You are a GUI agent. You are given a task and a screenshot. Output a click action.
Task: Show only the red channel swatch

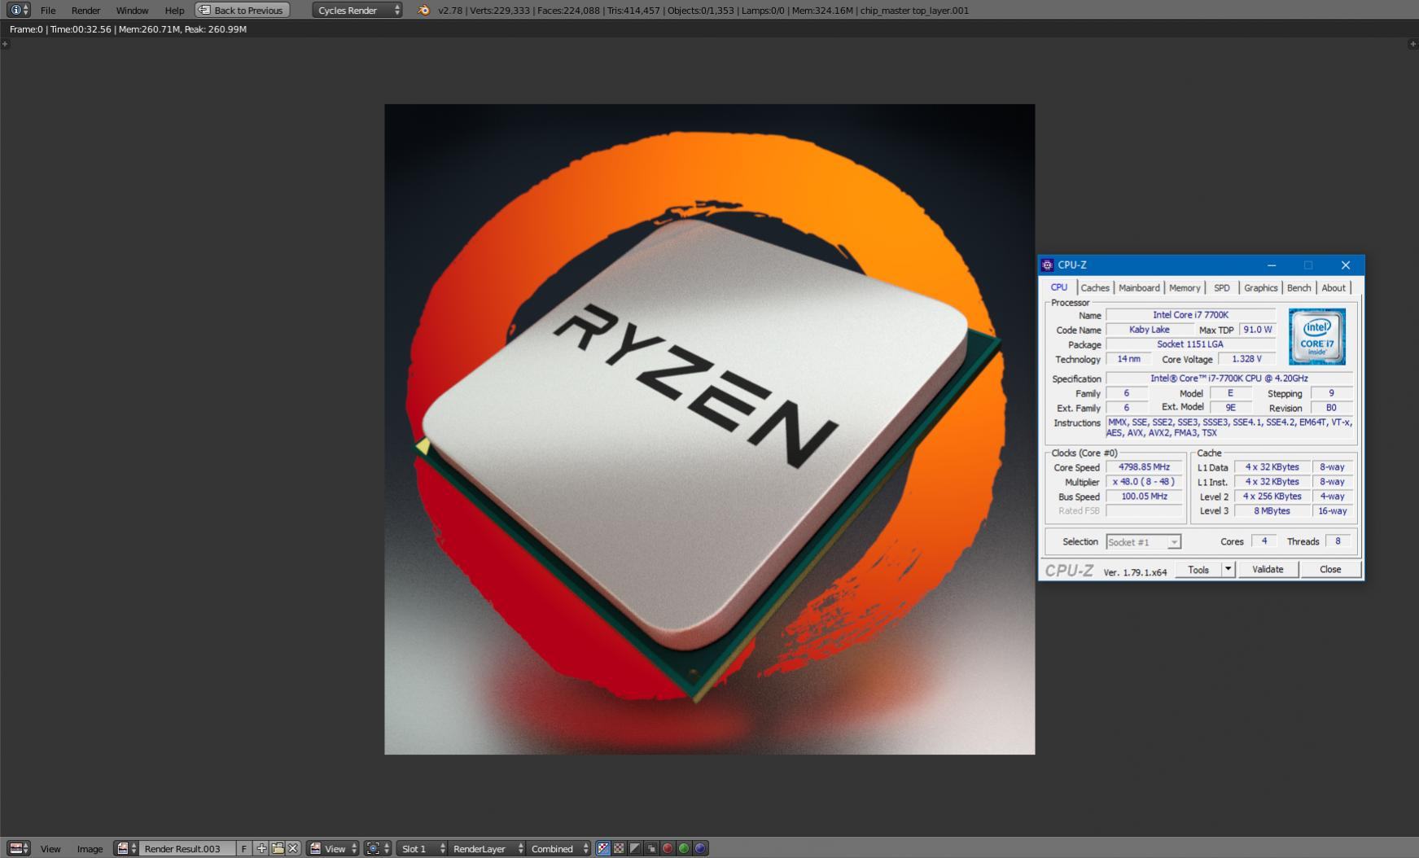tap(668, 848)
